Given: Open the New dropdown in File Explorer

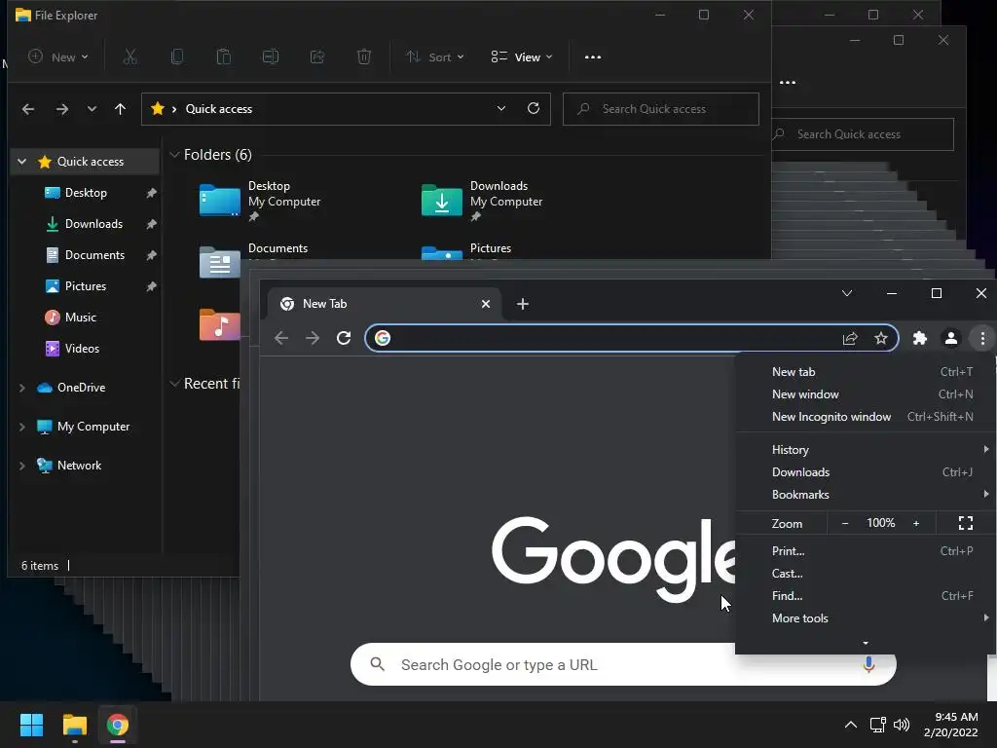Looking at the screenshot, I should coord(58,57).
